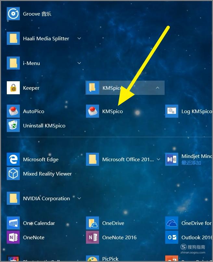This screenshot has height=262, width=213.
Task: Click the Haali Media Splitter folder icon
Action: [x=13, y=38]
